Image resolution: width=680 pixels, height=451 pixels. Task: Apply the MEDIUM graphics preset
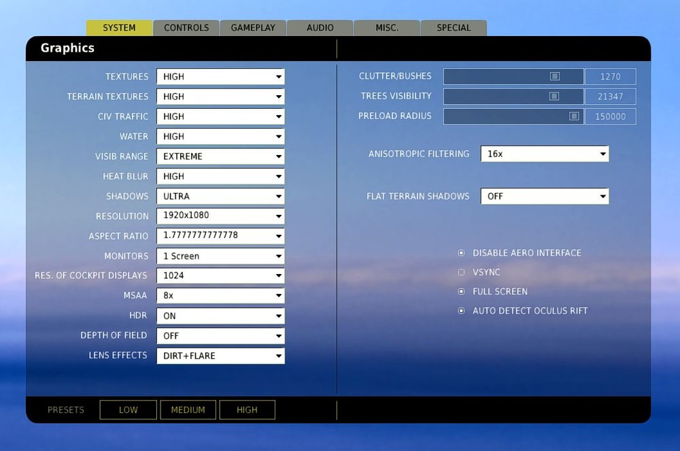pyautogui.click(x=188, y=410)
